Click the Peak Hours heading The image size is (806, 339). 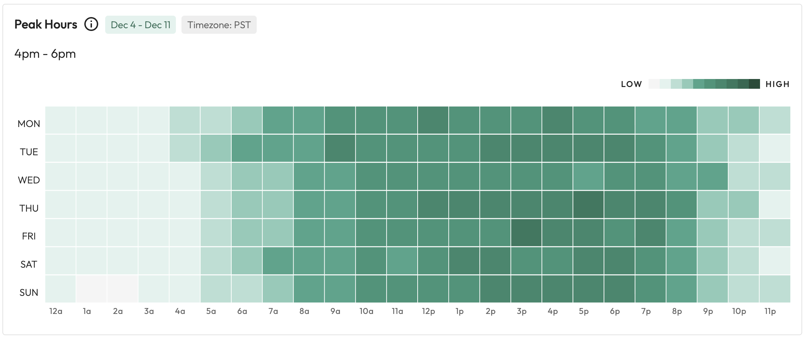(46, 24)
